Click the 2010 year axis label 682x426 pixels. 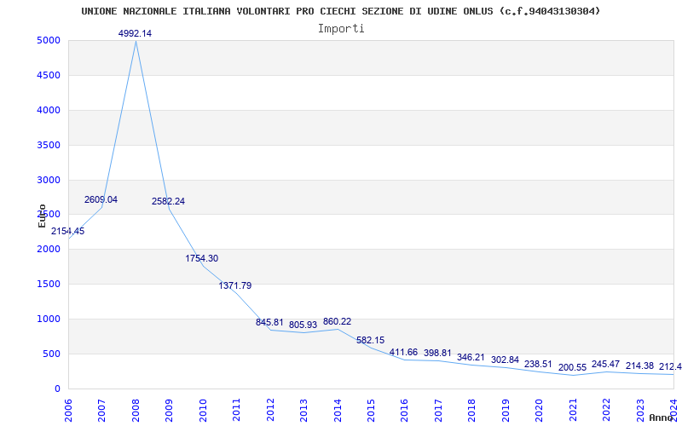pos(203,410)
